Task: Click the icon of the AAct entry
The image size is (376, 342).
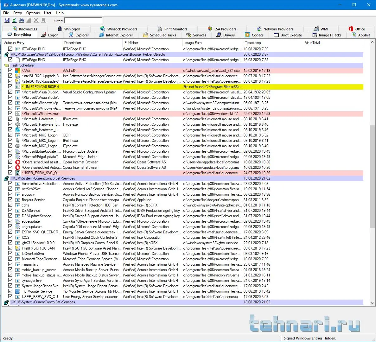Action: [x=18, y=71]
